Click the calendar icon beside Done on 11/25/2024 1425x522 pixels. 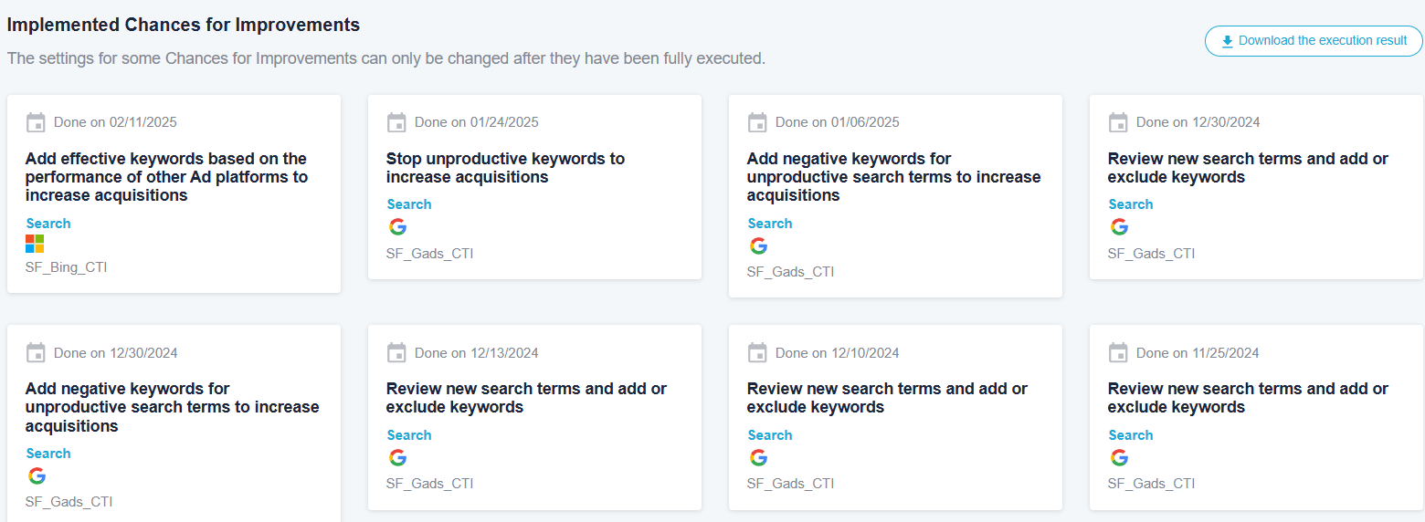(x=1118, y=353)
